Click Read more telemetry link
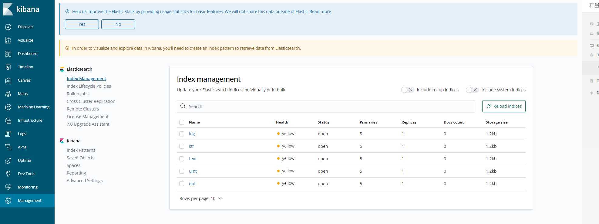Screen dimensions: 599x224 click(x=320, y=12)
